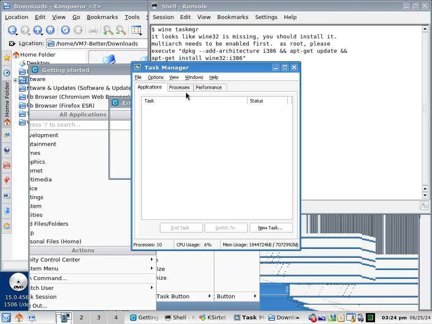Click the DVD disc desktop icon
The image size is (432, 324).
[x=18, y=282]
